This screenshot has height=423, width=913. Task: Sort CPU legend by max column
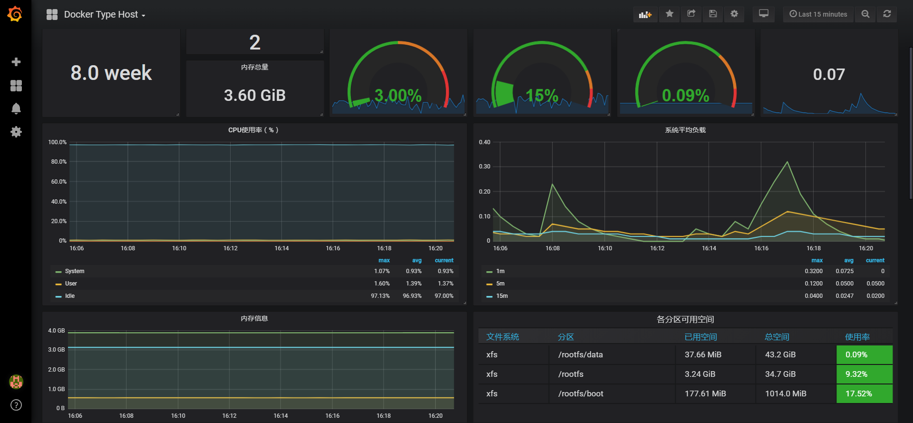384,260
